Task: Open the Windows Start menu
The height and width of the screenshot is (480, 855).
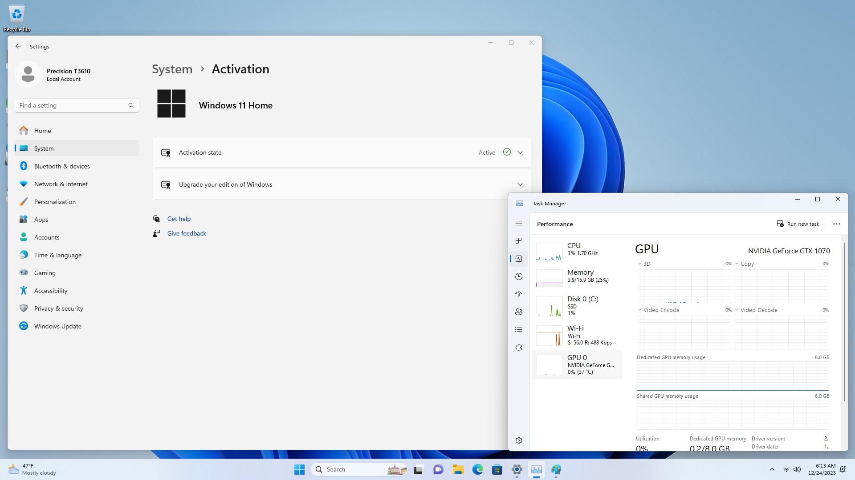Action: 299,469
